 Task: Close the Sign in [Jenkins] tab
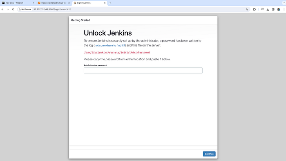(105, 3)
